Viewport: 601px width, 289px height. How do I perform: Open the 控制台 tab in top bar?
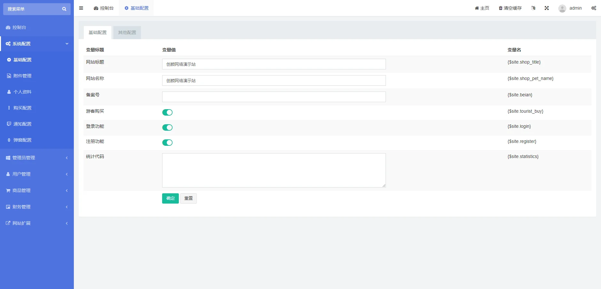[x=104, y=8]
